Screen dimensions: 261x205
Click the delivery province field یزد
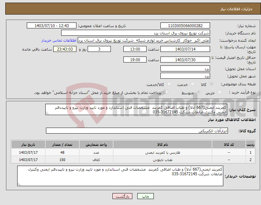185,68
